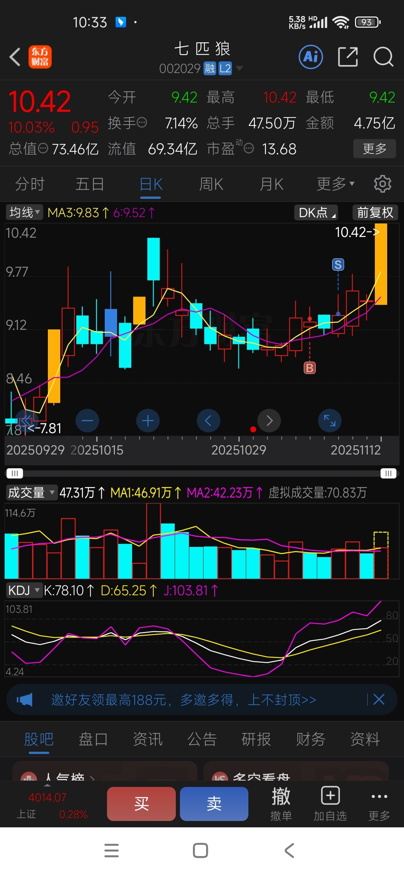Tap the S sell marker on chart
Viewport: 404px width, 876px height.
point(338,265)
